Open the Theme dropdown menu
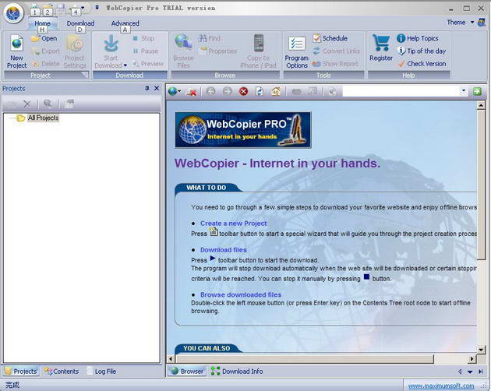Screen dimensions: 491x391 tap(461, 23)
